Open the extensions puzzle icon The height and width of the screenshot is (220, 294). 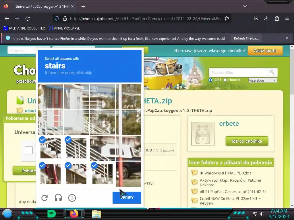click(277, 18)
